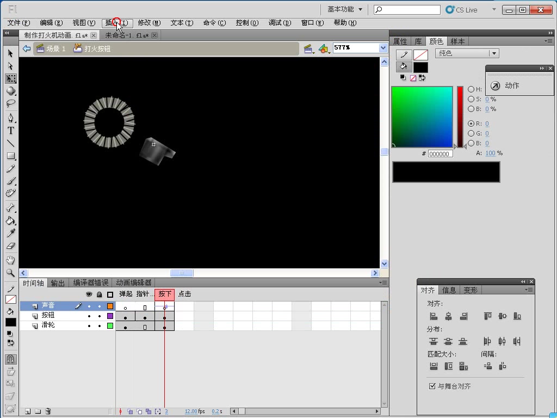
Task: Open the timeline panel options menu
Action: (382, 282)
